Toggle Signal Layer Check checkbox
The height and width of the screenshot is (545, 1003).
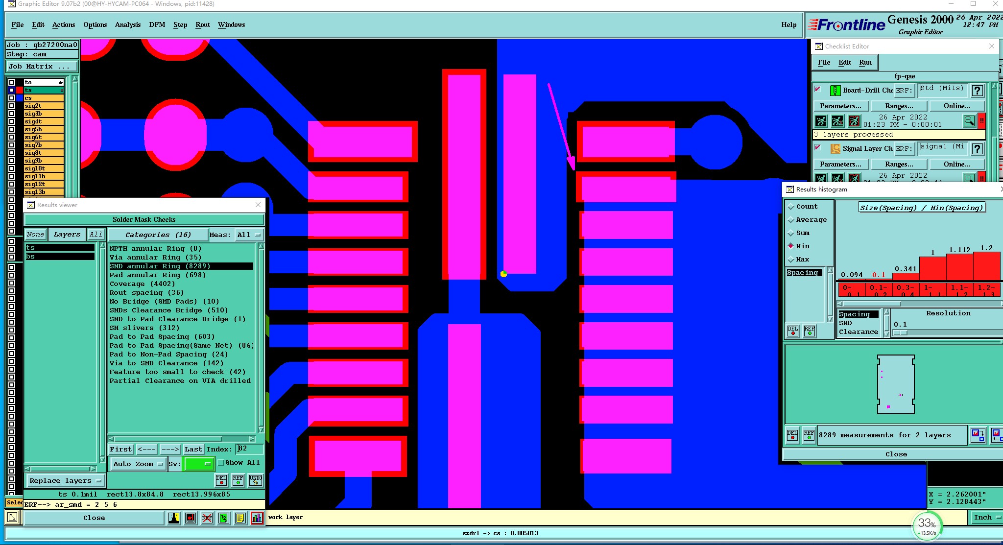click(817, 147)
